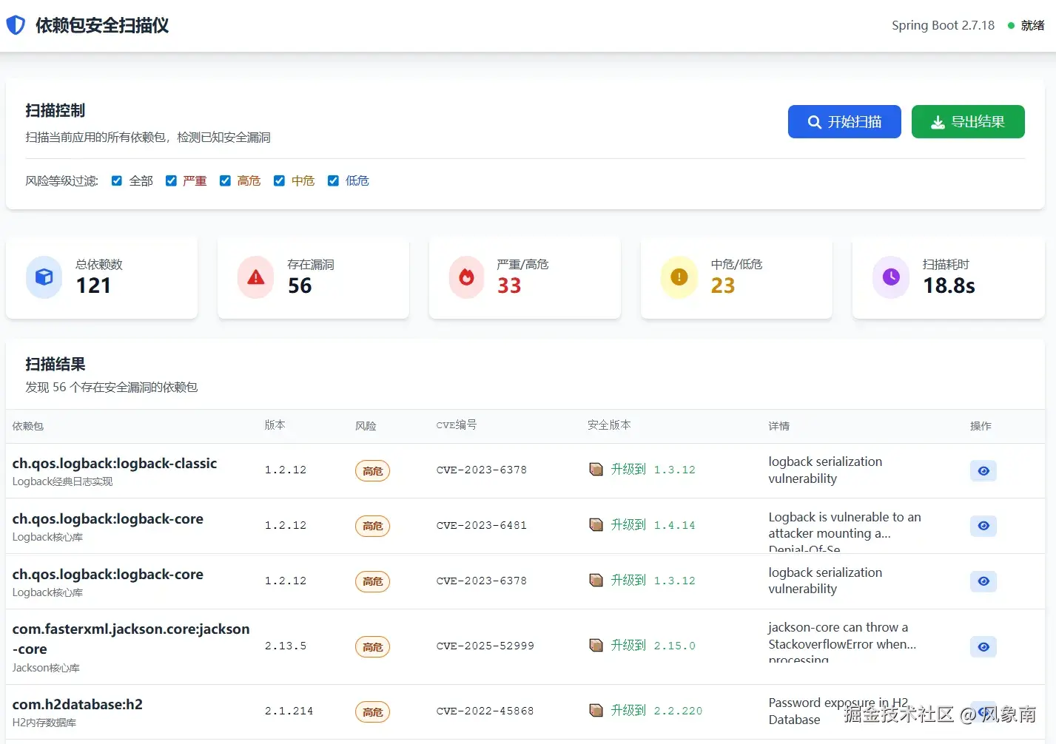The width and height of the screenshot is (1056, 744).
Task: Toggle the 高危 risk level checkbox
Action: tap(225, 181)
